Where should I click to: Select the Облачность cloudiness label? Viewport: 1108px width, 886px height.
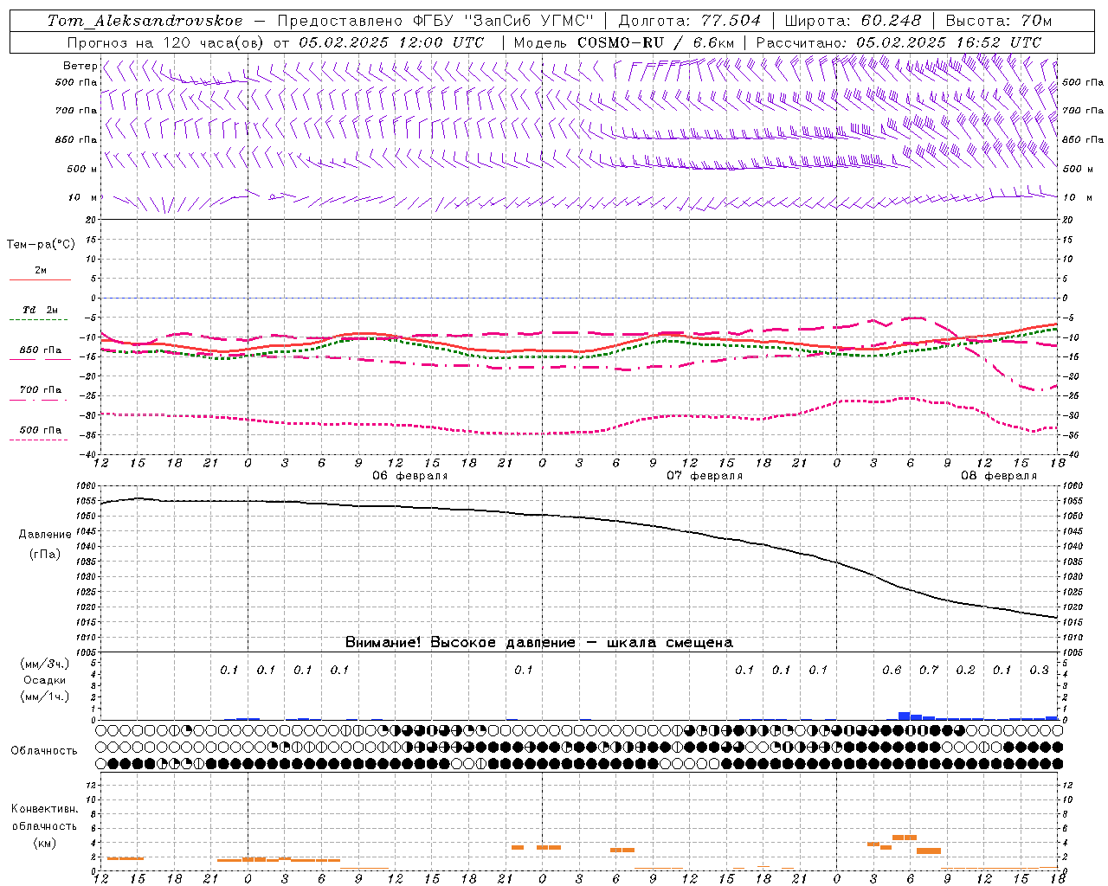[44, 751]
